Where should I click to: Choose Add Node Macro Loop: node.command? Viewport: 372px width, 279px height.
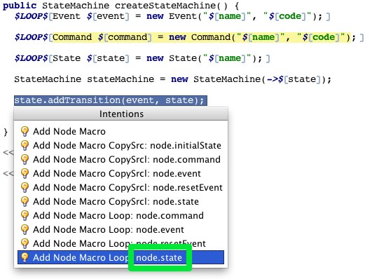coord(120,215)
